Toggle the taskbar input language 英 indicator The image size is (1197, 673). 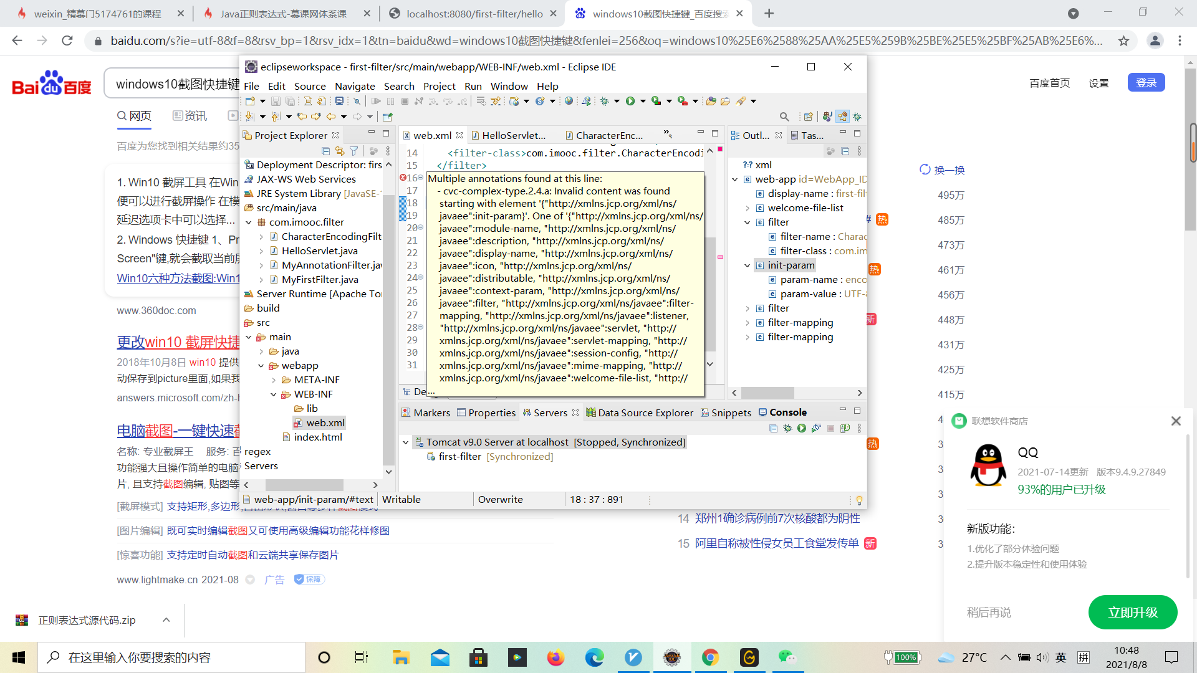[1061, 657]
